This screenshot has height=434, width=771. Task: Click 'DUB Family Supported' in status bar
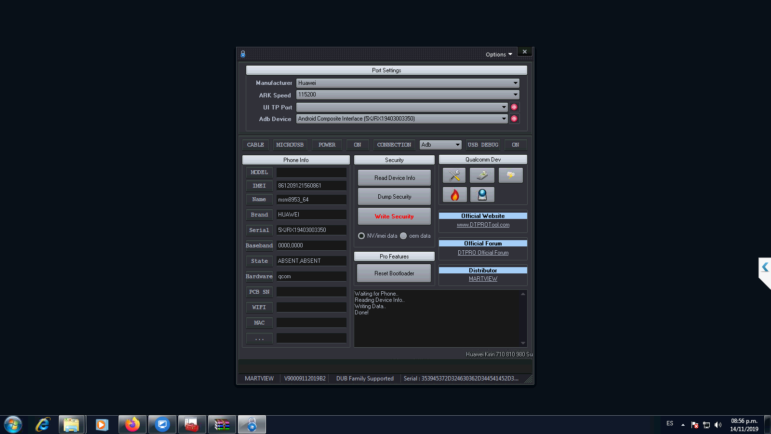(x=365, y=379)
